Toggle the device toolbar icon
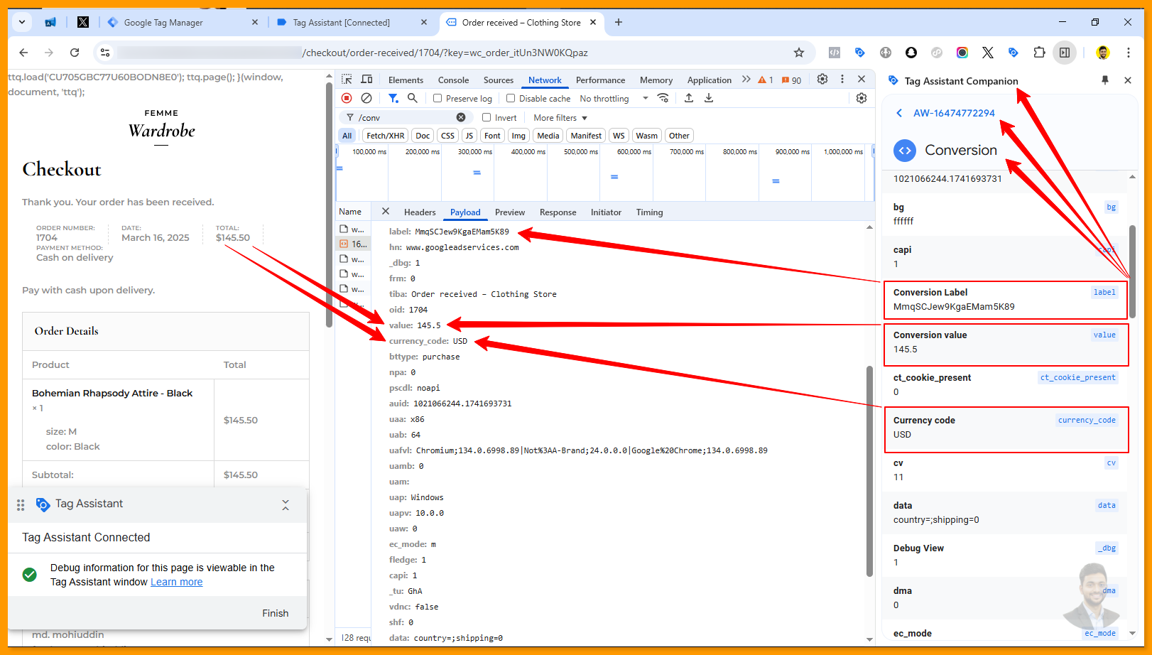The width and height of the screenshot is (1152, 655). point(366,80)
